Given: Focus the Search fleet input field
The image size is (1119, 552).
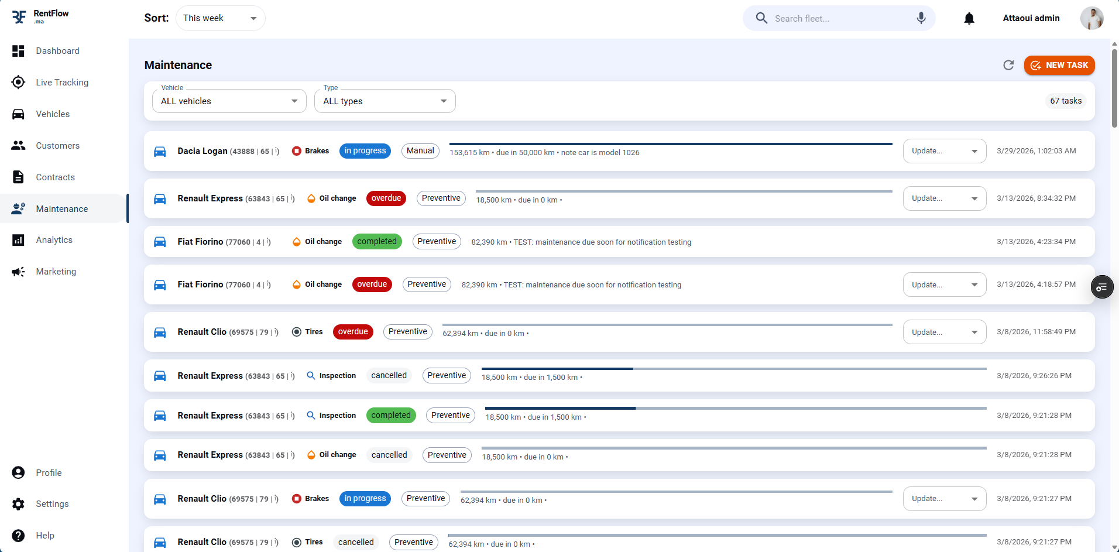Looking at the screenshot, I should pyautogui.click(x=839, y=18).
